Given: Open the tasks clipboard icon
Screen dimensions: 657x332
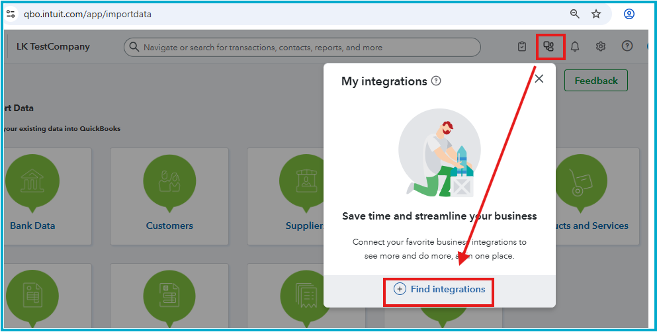Looking at the screenshot, I should click(x=521, y=46).
